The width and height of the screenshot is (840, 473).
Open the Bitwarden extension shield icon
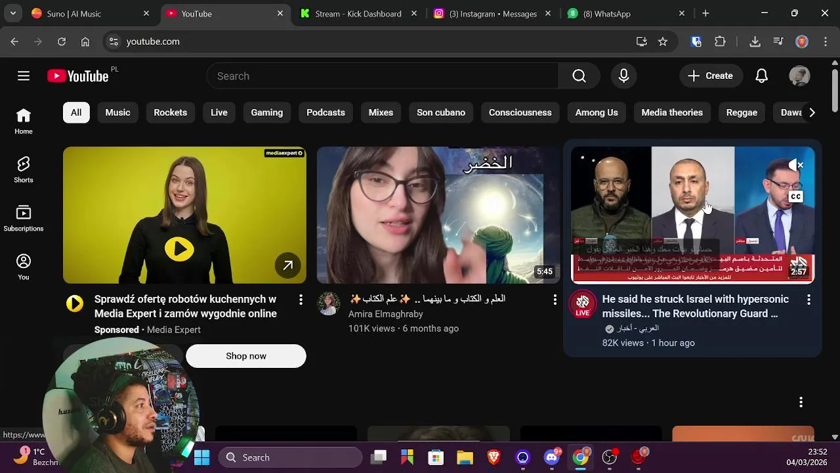click(696, 41)
